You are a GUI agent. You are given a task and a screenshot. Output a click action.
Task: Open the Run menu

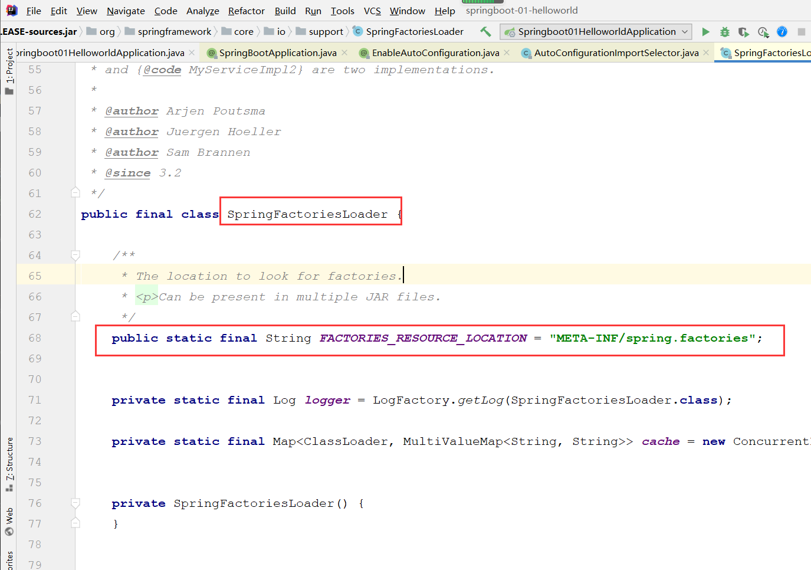(313, 11)
